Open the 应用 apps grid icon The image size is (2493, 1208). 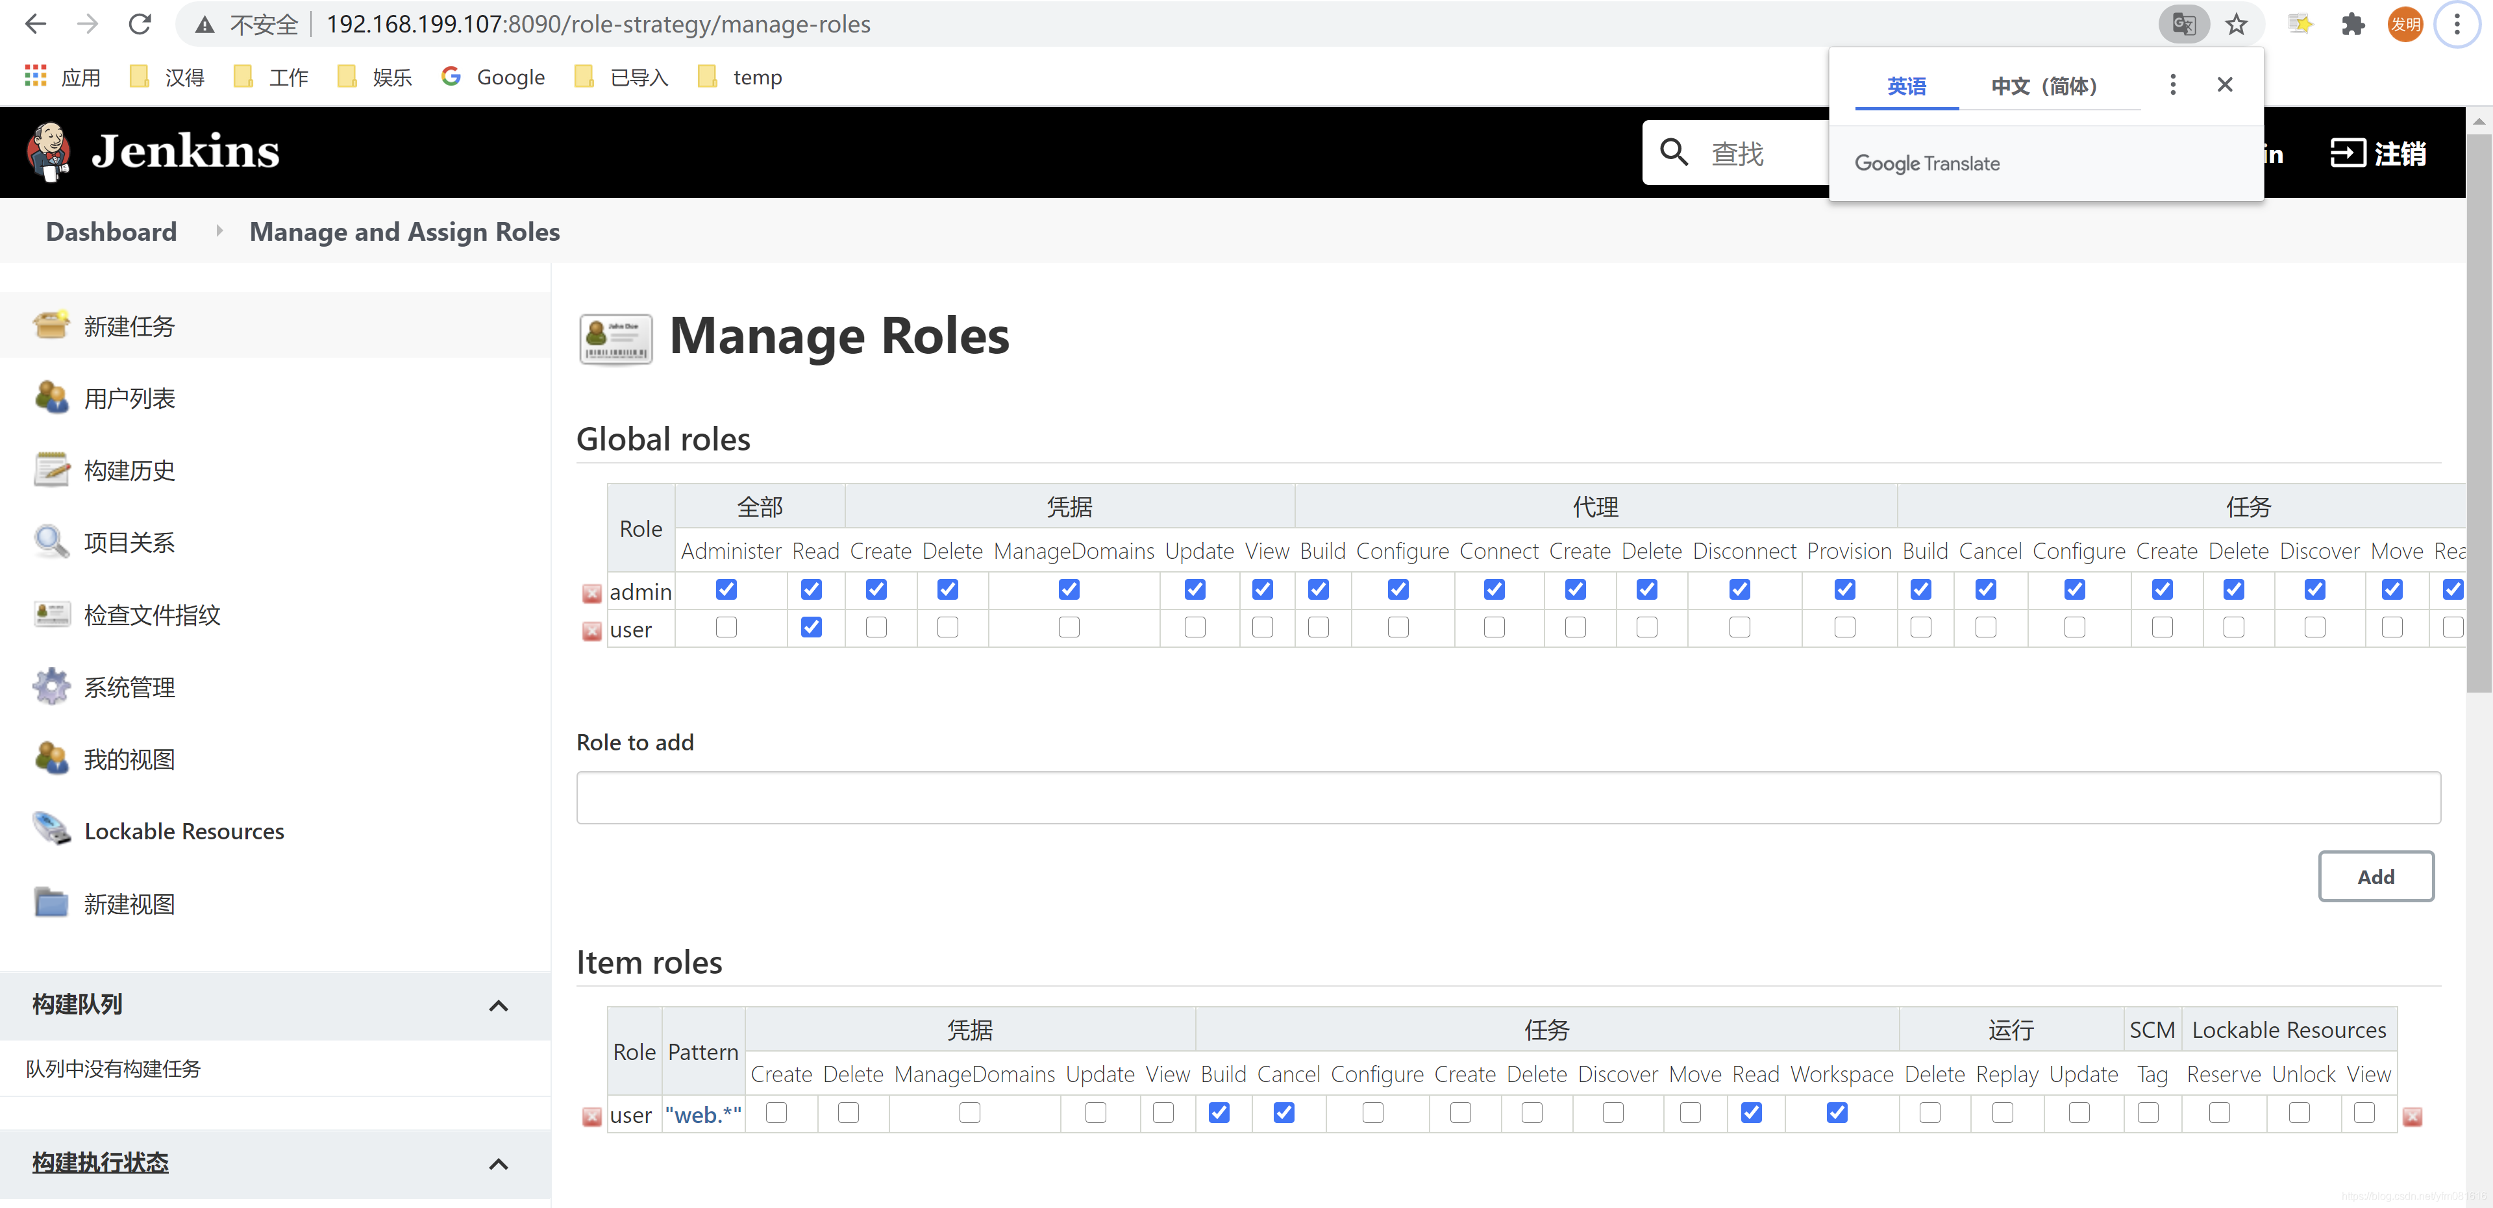(x=35, y=75)
